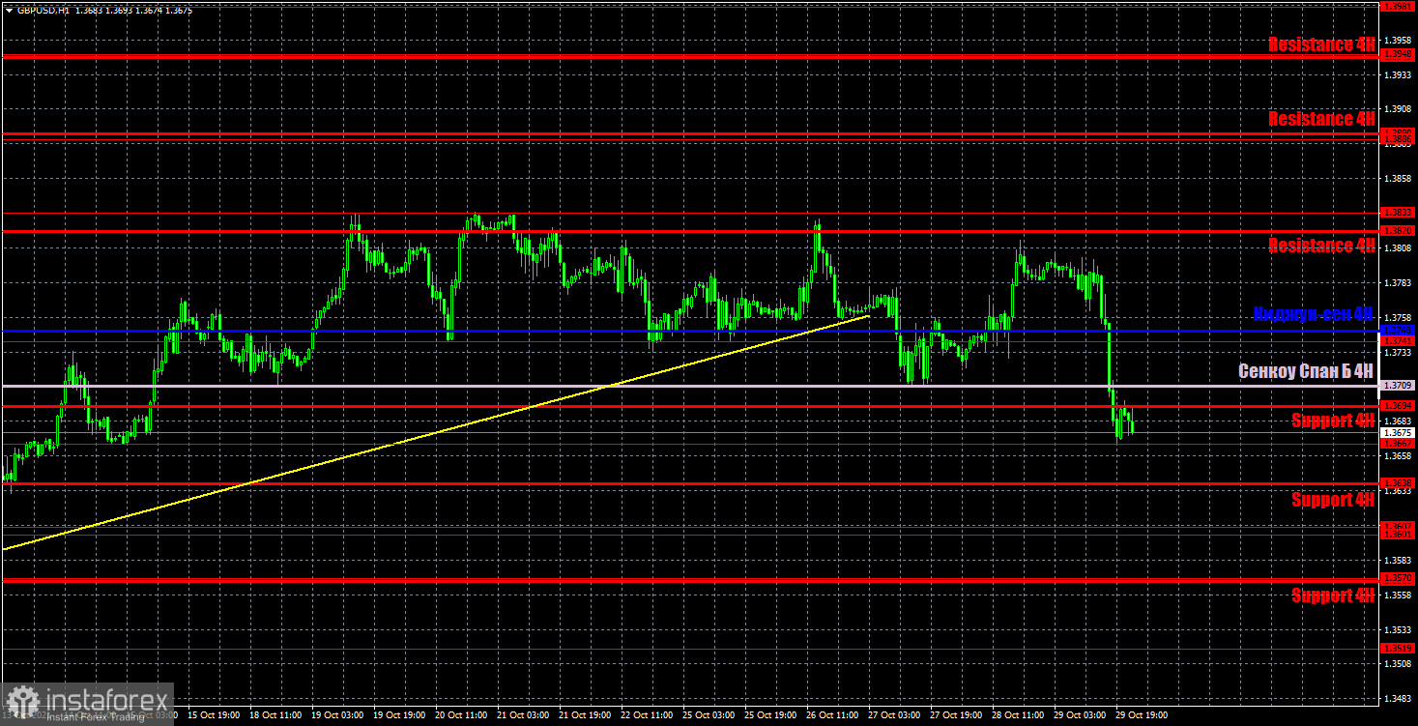Viewport: 1418px width, 726px height.
Task: Click the grey 1.3709 price tag
Action: point(1399,386)
